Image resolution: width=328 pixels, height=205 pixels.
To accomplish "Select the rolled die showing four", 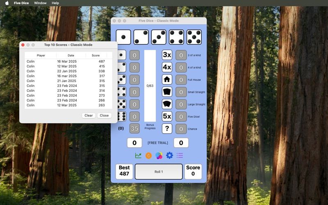I will [x=176, y=37].
